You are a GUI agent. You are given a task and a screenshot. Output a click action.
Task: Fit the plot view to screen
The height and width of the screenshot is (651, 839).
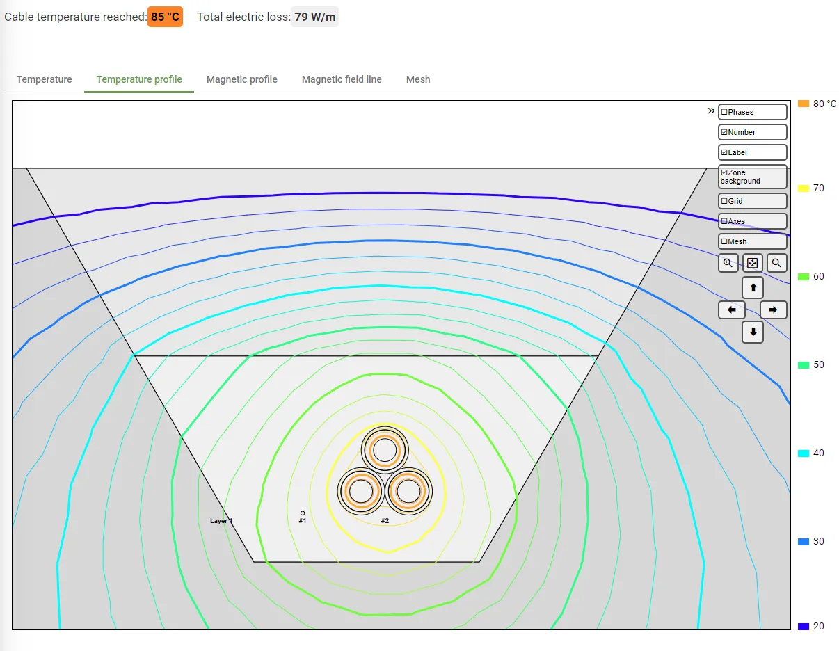(752, 263)
